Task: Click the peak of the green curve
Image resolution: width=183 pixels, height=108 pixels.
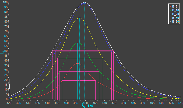Action: [x=78, y=43]
